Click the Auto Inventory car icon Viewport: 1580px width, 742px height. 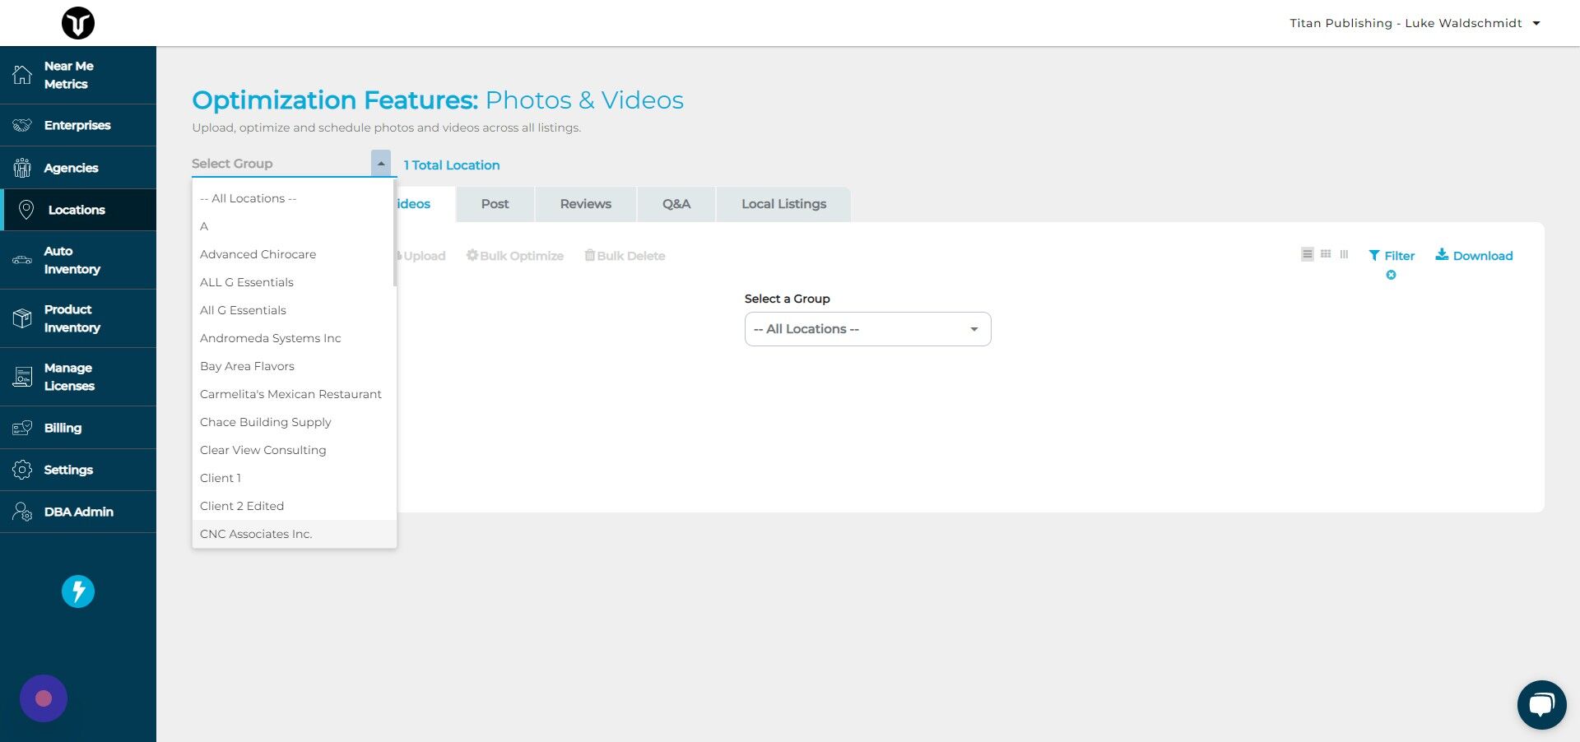[22, 259]
